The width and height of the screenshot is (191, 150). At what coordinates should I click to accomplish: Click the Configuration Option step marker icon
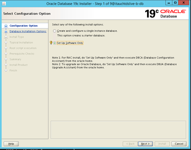click(6, 26)
